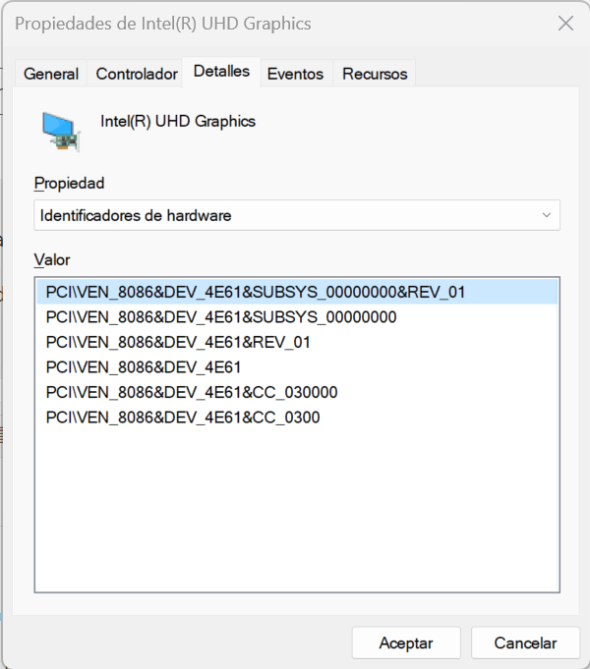This screenshot has height=669, width=590.
Task: Select the value PCI\VEN_8086&DEV_4E61&REV_01
Action: 297,342
